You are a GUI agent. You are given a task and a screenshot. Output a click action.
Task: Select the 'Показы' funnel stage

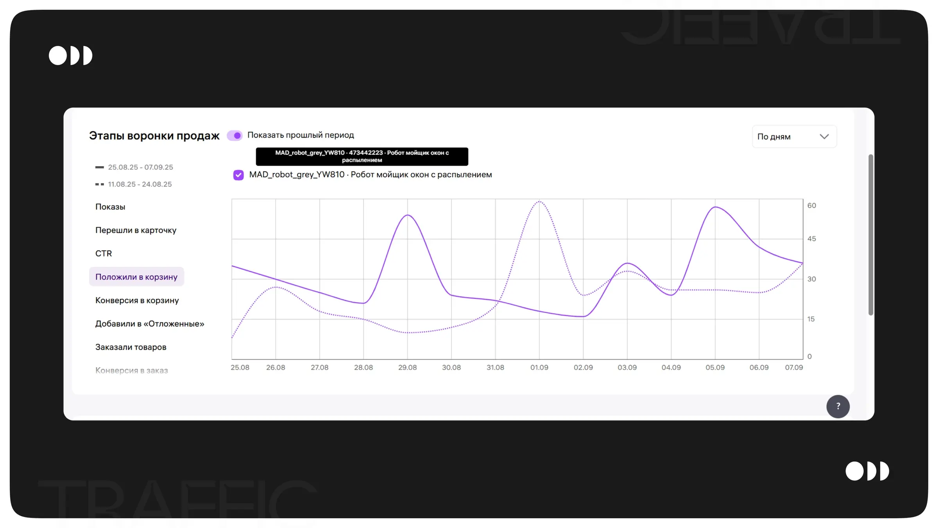click(x=110, y=207)
